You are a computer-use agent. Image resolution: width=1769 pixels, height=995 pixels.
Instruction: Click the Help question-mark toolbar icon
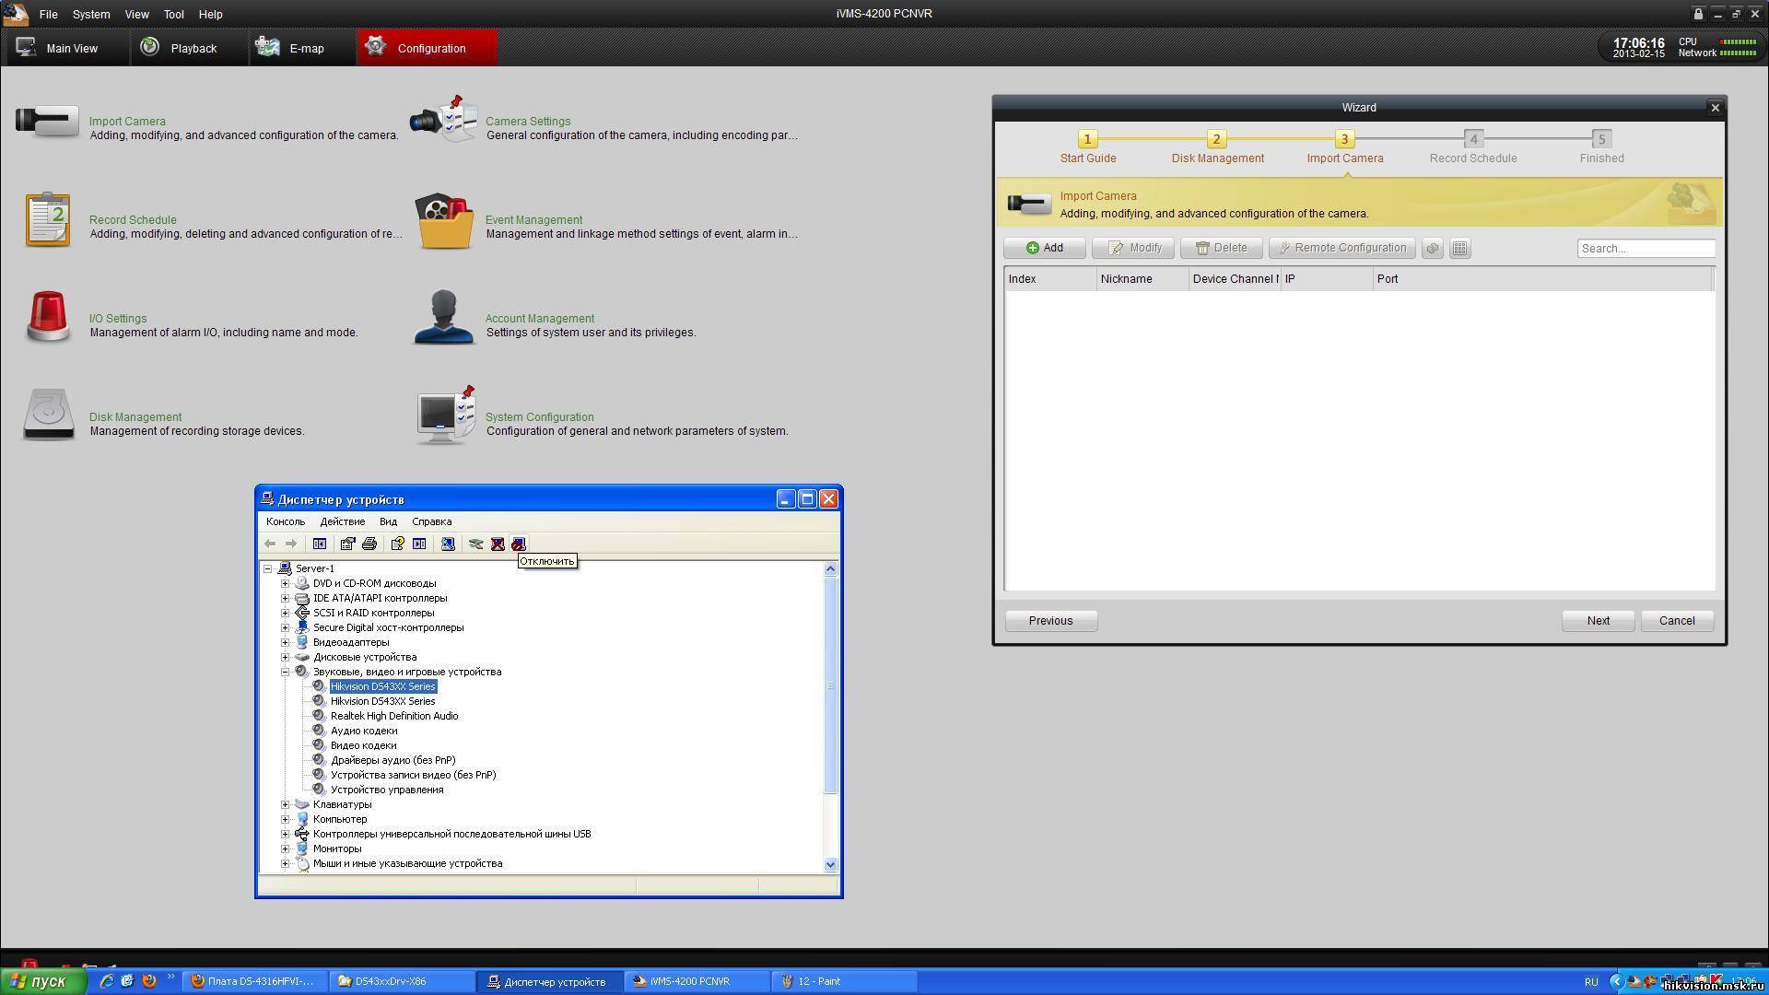pyautogui.click(x=397, y=544)
